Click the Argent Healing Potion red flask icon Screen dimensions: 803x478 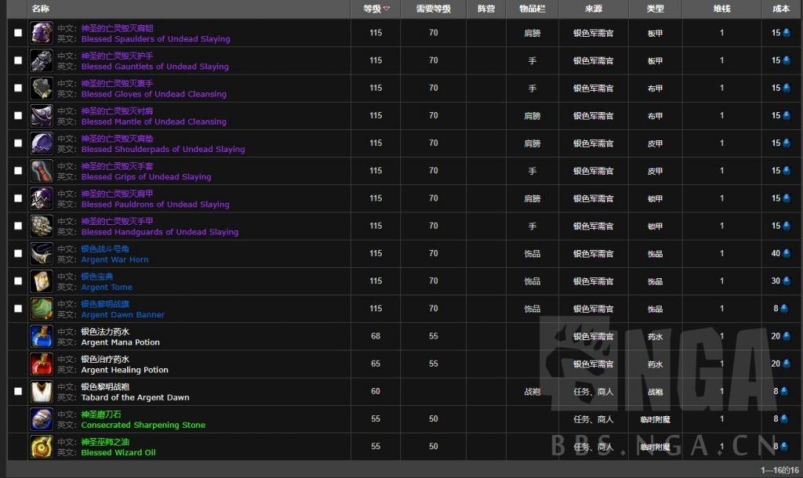[42, 364]
